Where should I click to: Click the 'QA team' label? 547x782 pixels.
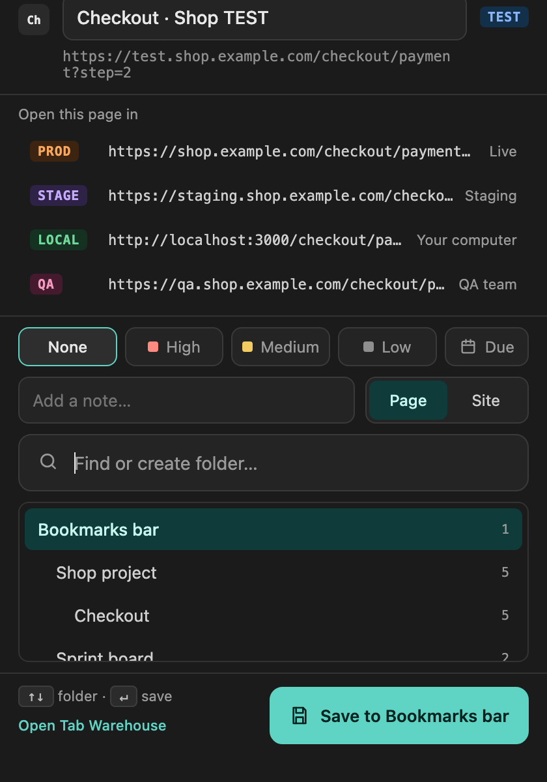(x=488, y=284)
